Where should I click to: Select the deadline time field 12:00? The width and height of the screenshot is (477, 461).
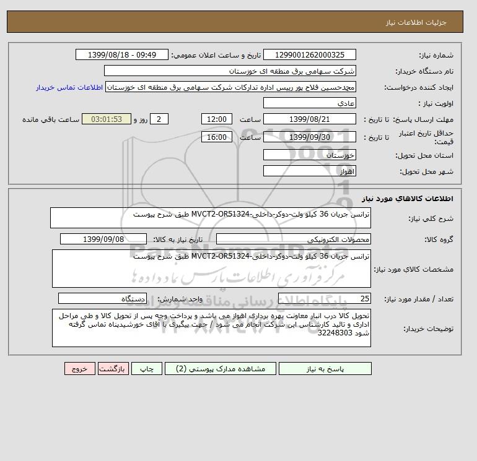(x=217, y=119)
